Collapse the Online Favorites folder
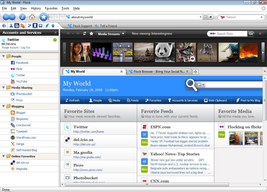This screenshot has width=267, height=192. click(x=3, y=156)
